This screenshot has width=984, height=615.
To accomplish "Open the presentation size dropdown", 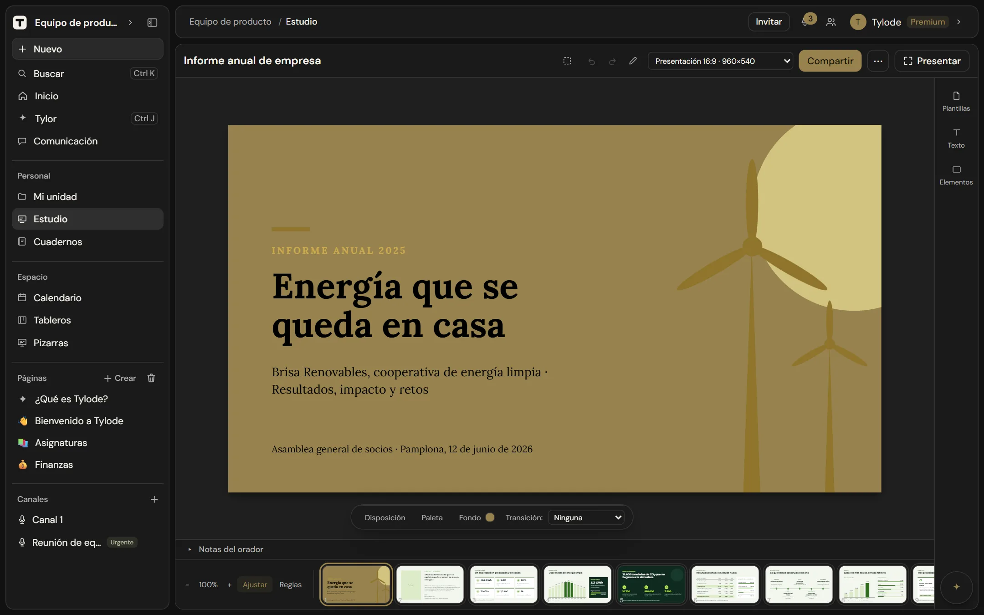I will tap(720, 61).
